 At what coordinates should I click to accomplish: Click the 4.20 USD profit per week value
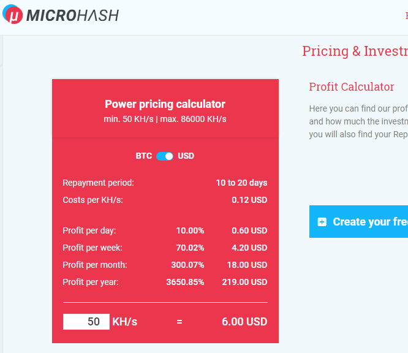[249, 248]
